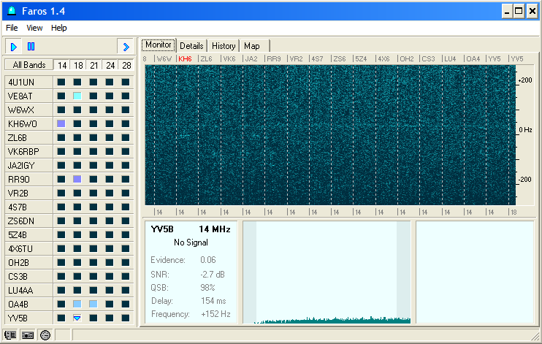Image resolution: width=542 pixels, height=344 pixels.
Task: Click the signal histogram graph panel
Action: point(327,272)
